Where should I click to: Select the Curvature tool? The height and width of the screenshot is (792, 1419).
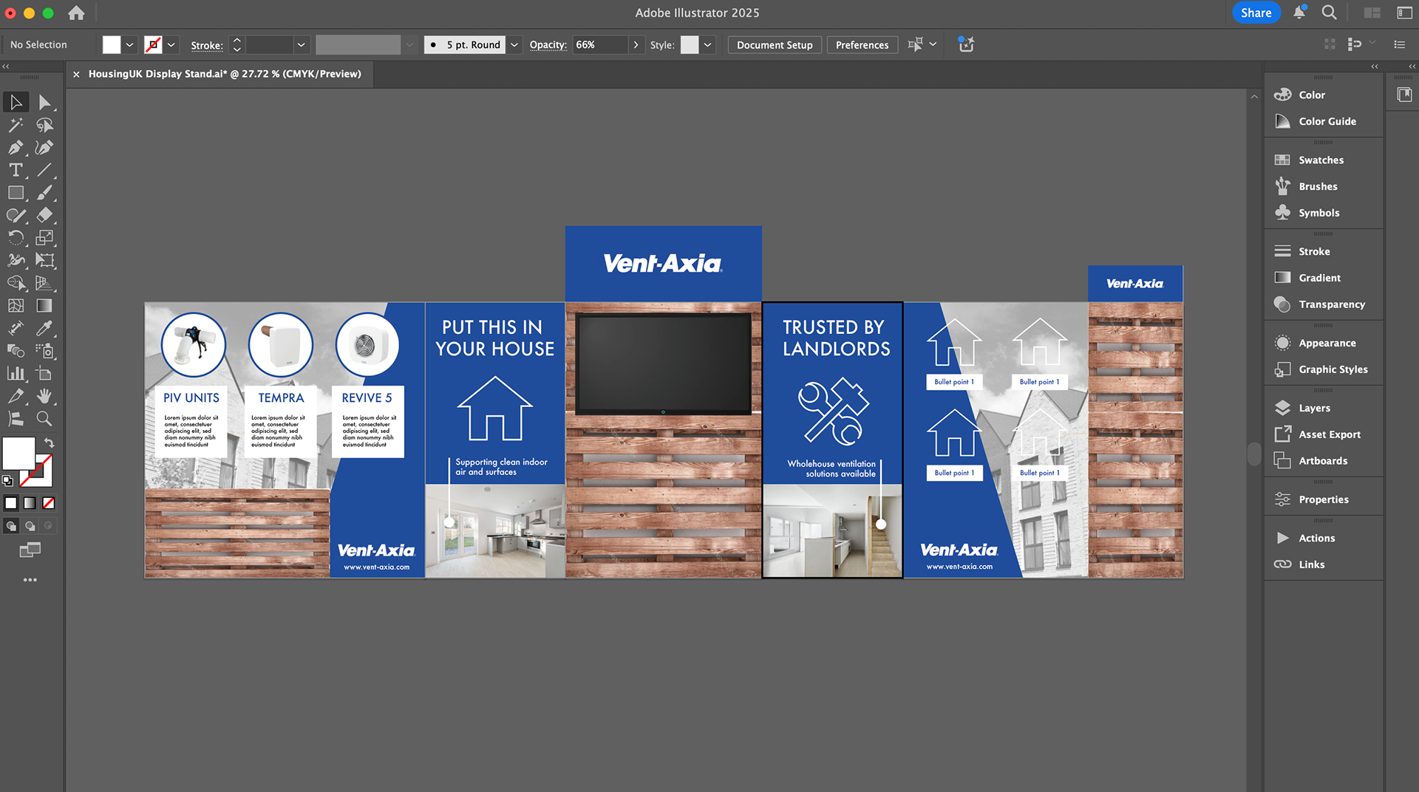click(44, 148)
